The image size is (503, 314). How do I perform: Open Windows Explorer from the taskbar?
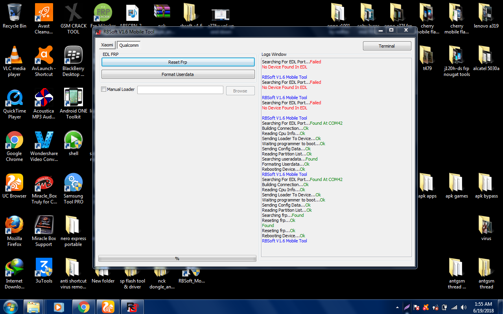pos(33,307)
